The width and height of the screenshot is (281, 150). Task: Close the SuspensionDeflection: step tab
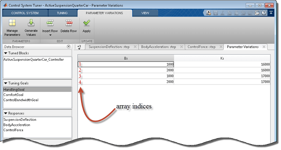(135, 47)
